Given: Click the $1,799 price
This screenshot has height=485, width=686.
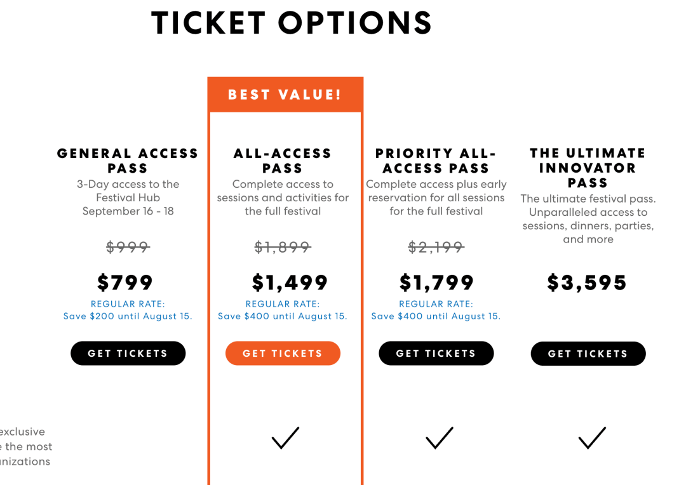Looking at the screenshot, I should (436, 282).
